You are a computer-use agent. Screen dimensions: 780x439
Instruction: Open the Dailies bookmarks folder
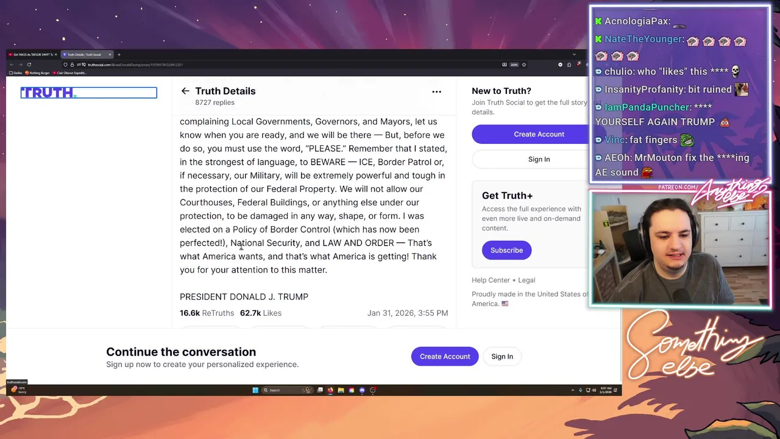16,73
